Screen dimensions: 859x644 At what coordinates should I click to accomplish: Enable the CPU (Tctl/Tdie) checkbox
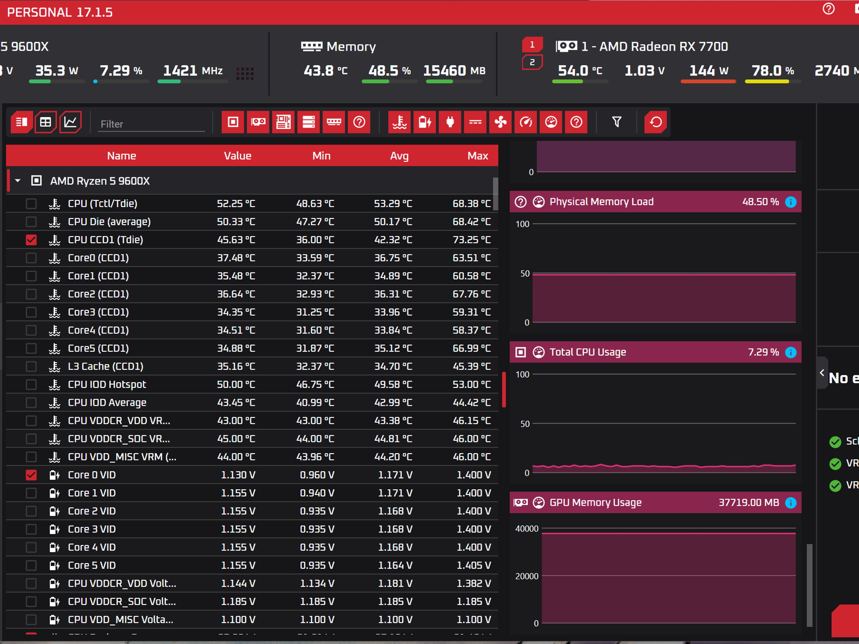coord(31,204)
